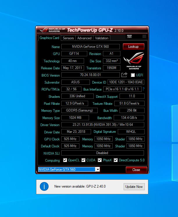Click the BIOS Version 70.24.18.00.01 field
178x217 pixels.
[x=90, y=75]
